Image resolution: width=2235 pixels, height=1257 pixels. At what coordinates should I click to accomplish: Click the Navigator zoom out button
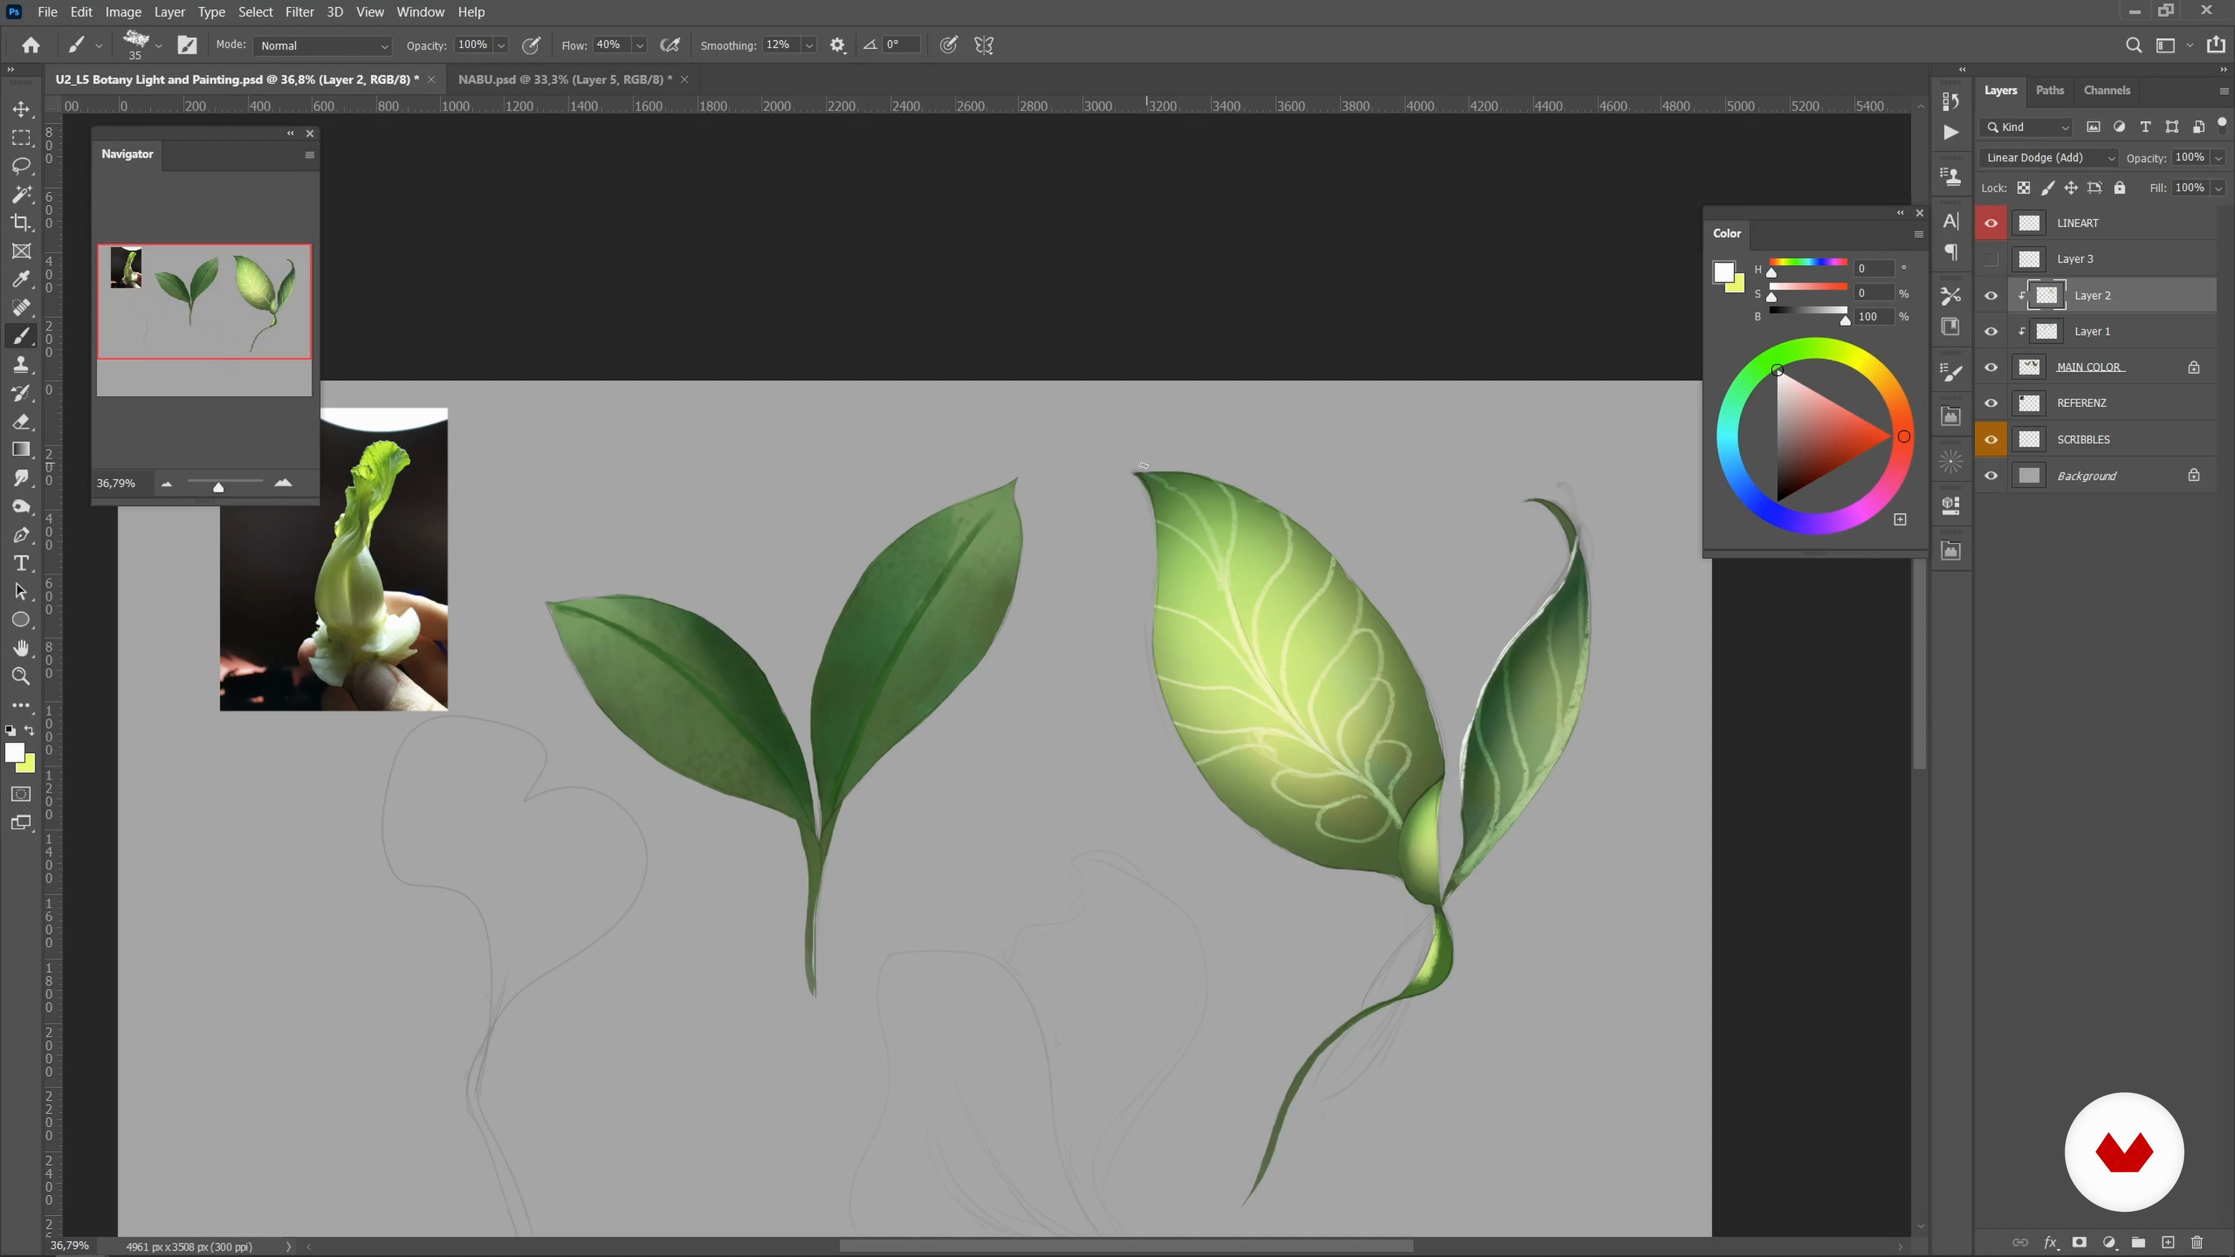click(166, 484)
